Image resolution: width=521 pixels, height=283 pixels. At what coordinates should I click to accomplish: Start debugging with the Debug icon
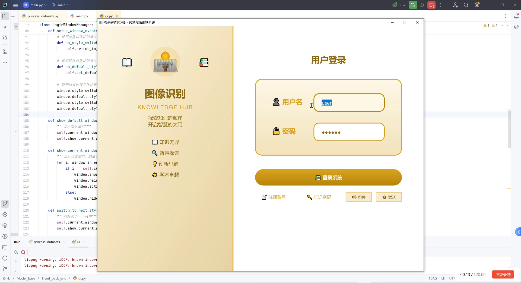coord(422,5)
